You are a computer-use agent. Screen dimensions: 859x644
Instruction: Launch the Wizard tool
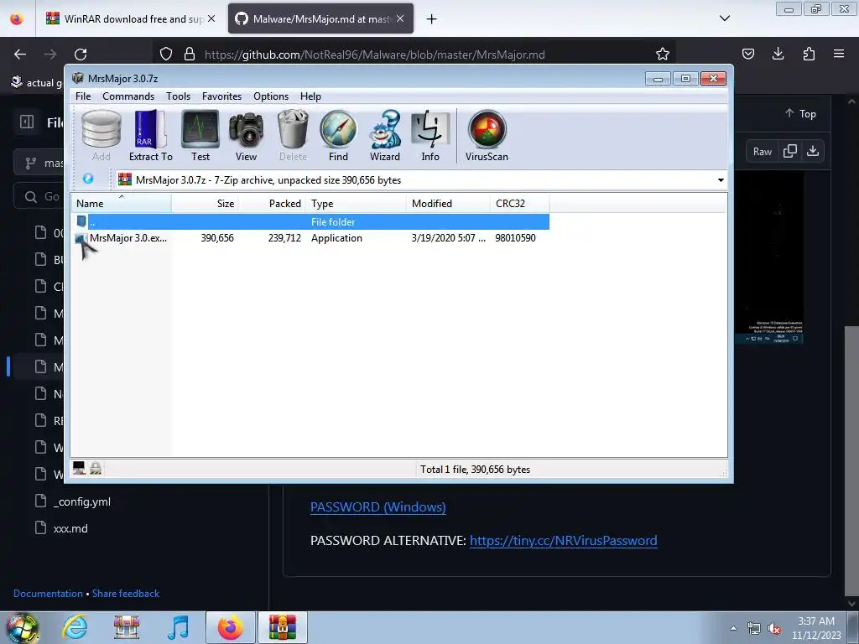coord(384,135)
